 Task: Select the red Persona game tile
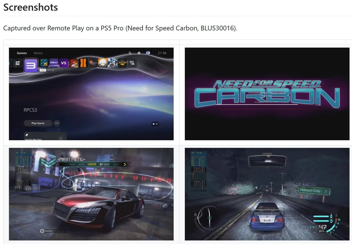74,63
